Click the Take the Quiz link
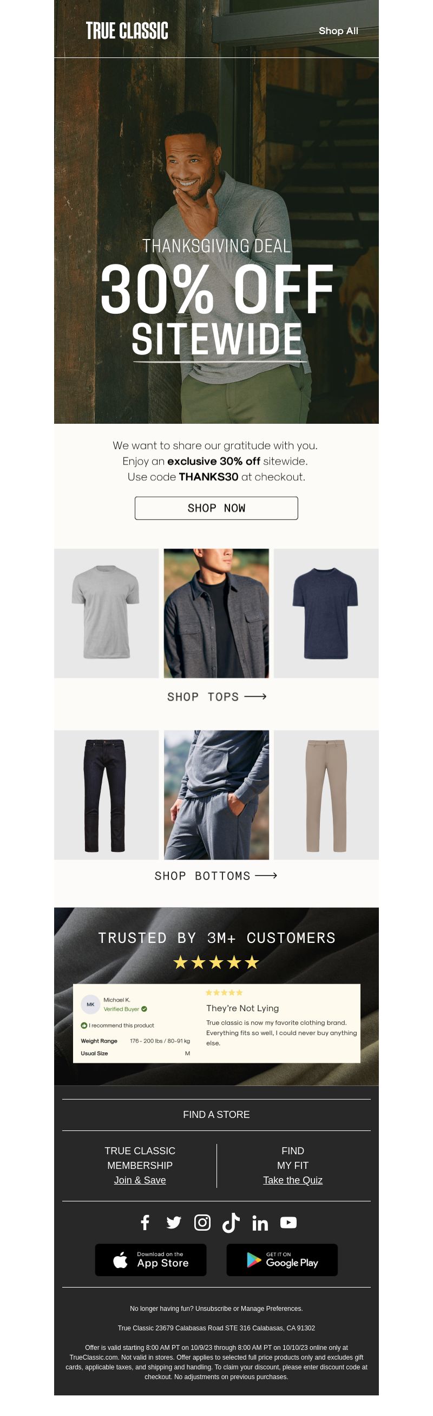The height and width of the screenshot is (1416, 433). 292,1180
